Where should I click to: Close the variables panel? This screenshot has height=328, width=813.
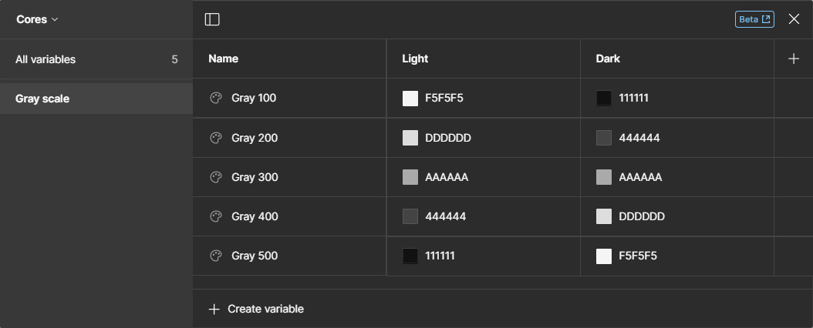pyautogui.click(x=793, y=19)
